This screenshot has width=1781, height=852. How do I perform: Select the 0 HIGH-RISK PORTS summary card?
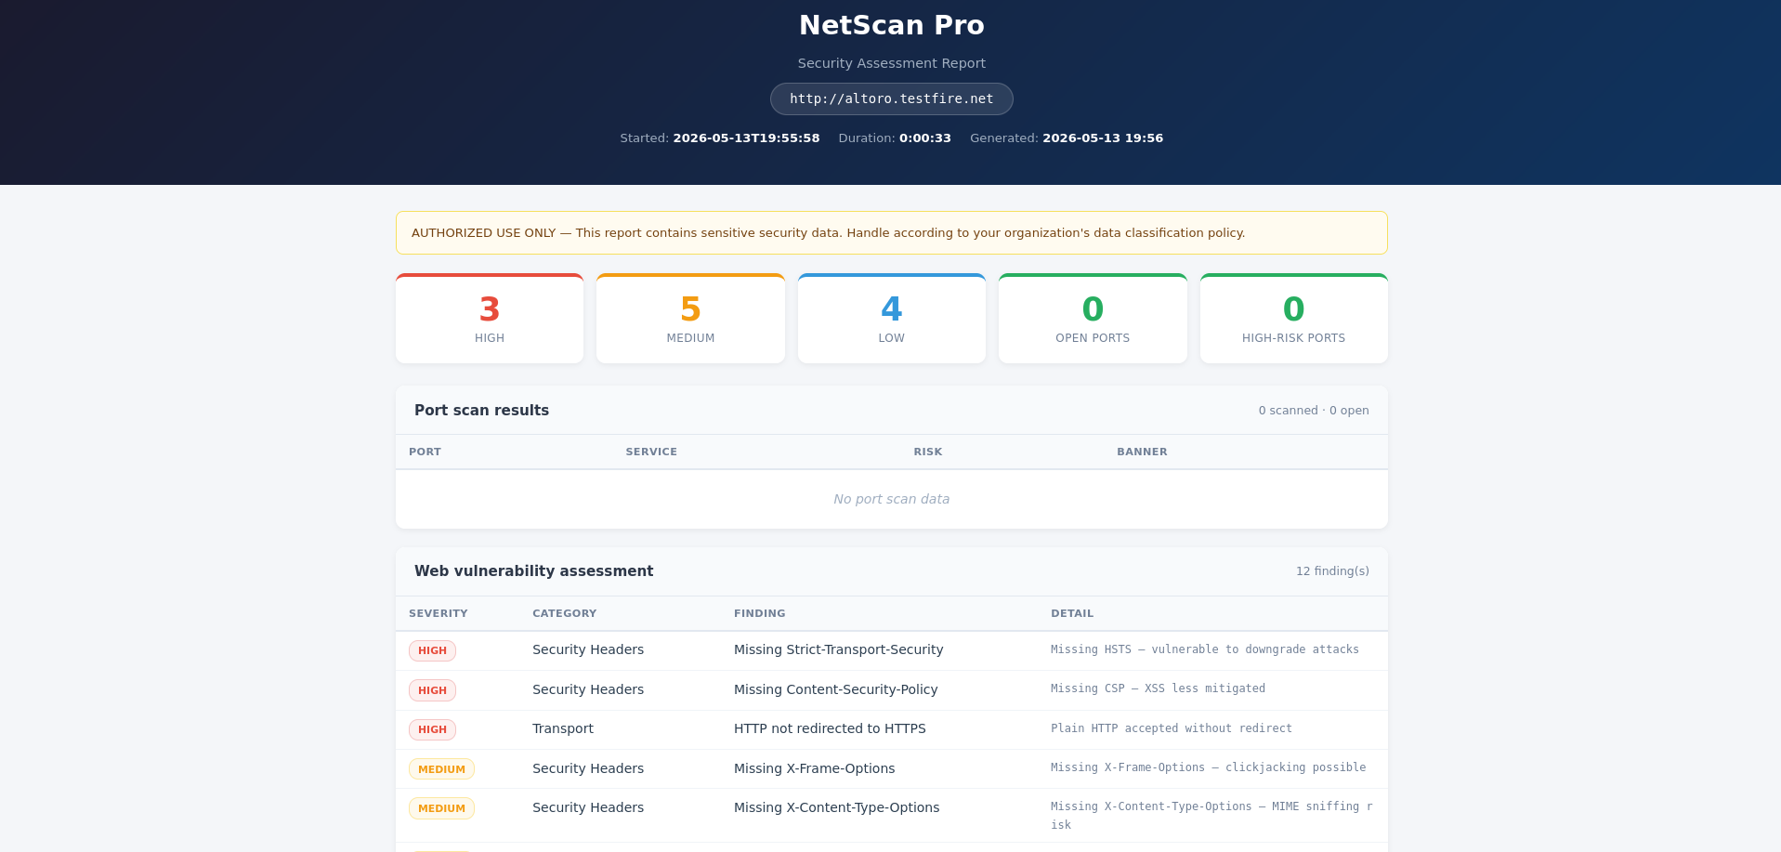coord(1293,318)
